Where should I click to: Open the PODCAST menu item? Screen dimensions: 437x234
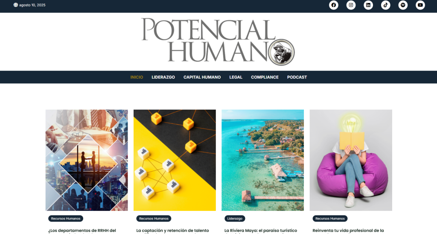[x=297, y=77]
